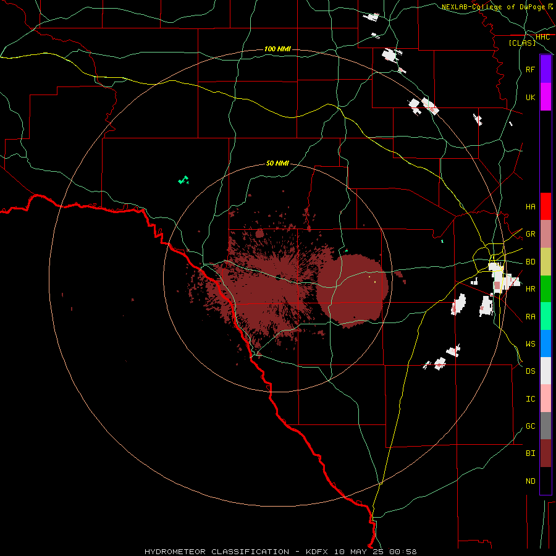Click the '10 MAY 25' date text

tap(359, 552)
